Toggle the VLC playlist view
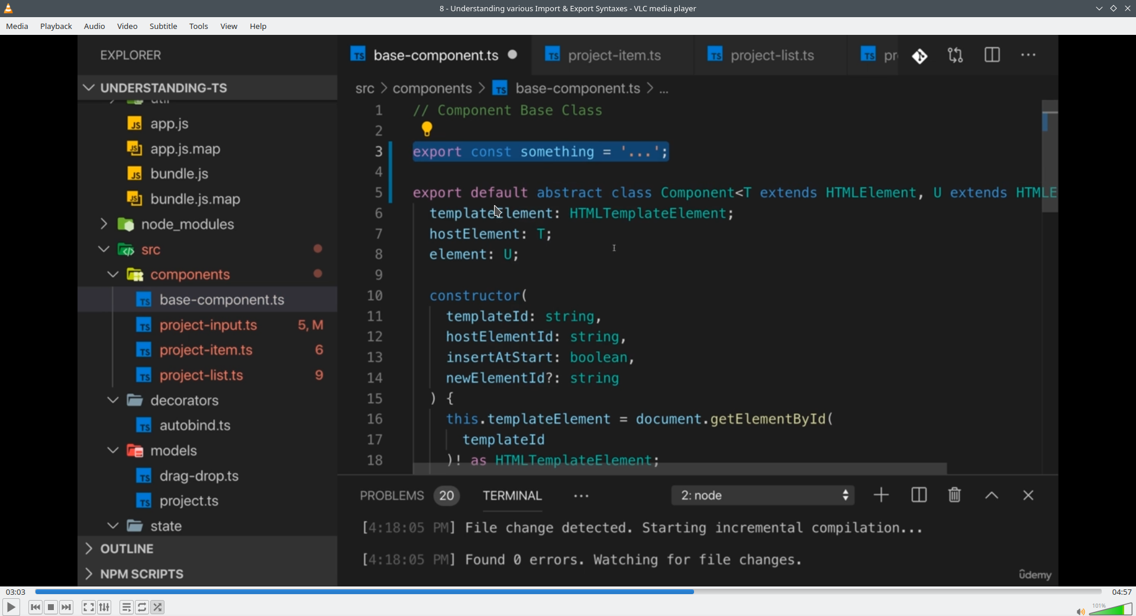This screenshot has height=616, width=1136. click(x=127, y=607)
